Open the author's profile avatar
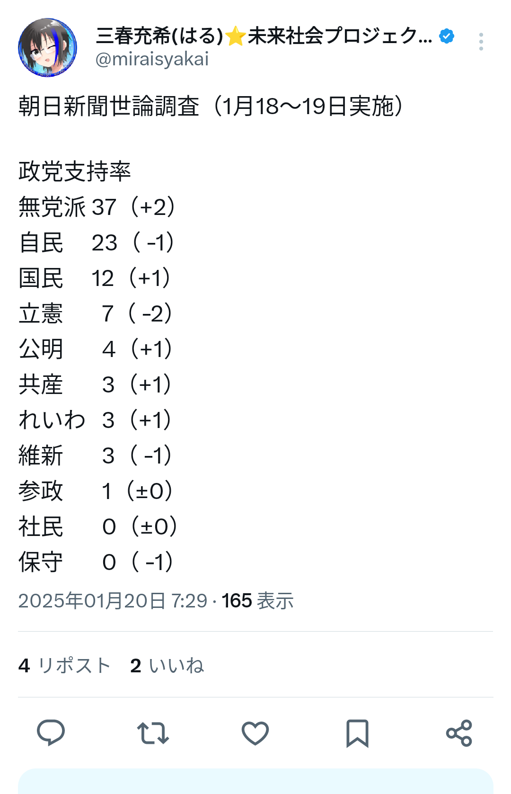The width and height of the screenshot is (511, 794). (47, 47)
